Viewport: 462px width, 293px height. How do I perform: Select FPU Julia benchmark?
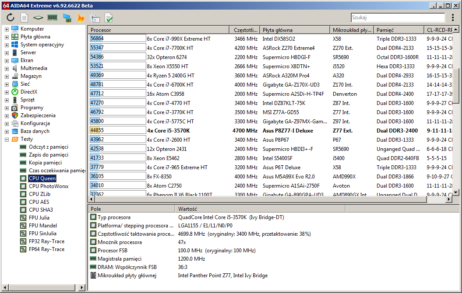(39, 218)
